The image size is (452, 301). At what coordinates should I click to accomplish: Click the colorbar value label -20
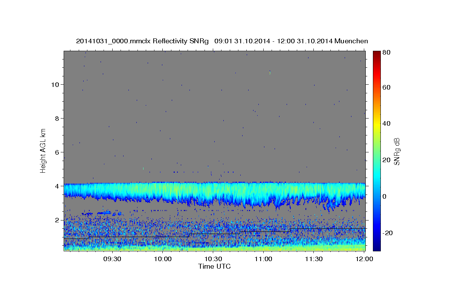[387, 233]
